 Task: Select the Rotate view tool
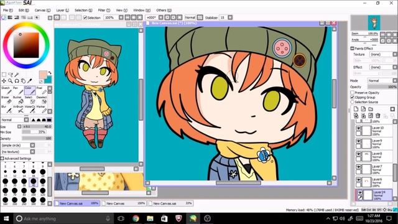[17, 81]
